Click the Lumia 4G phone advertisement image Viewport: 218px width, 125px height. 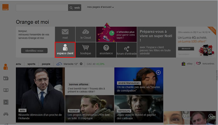tap(206, 50)
